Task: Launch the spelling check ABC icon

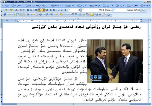Action: coord(73,14)
